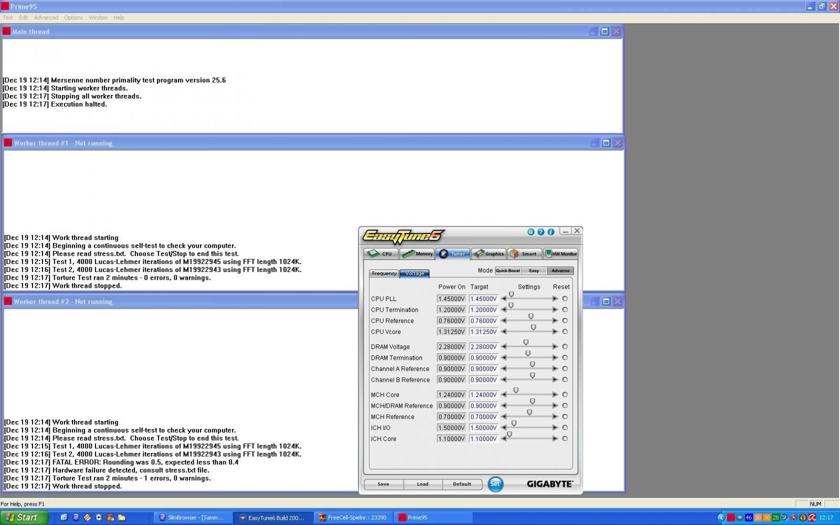Increase CPU Termination voltage with right arrow
The height and width of the screenshot is (525, 840).
(555, 310)
